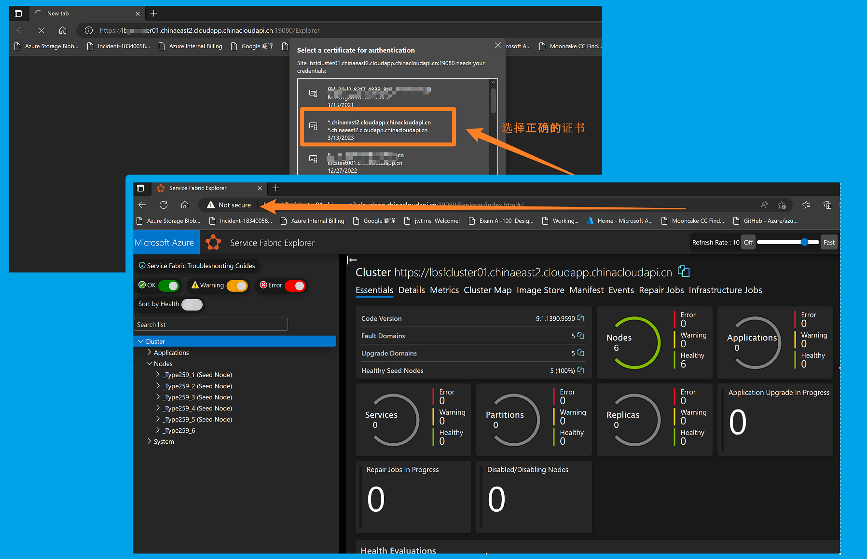Expand the System tree node
The width and height of the screenshot is (867, 559).
pyautogui.click(x=149, y=441)
